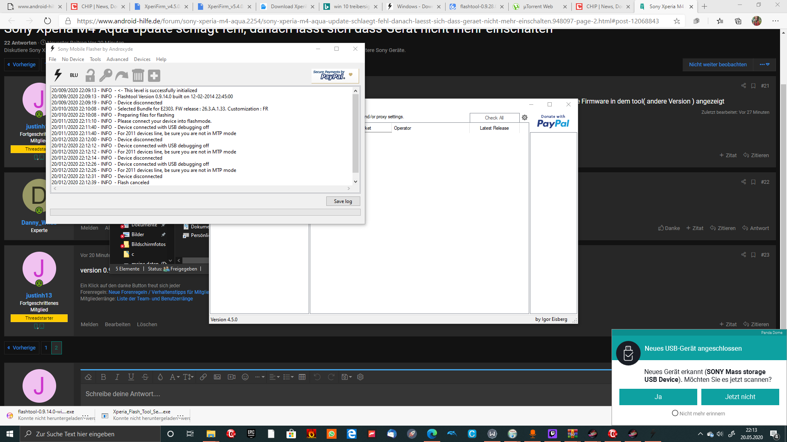Open the File menu in Flashtool
This screenshot has height=442, width=787.
pyautogui.click(x=52, y=59)
